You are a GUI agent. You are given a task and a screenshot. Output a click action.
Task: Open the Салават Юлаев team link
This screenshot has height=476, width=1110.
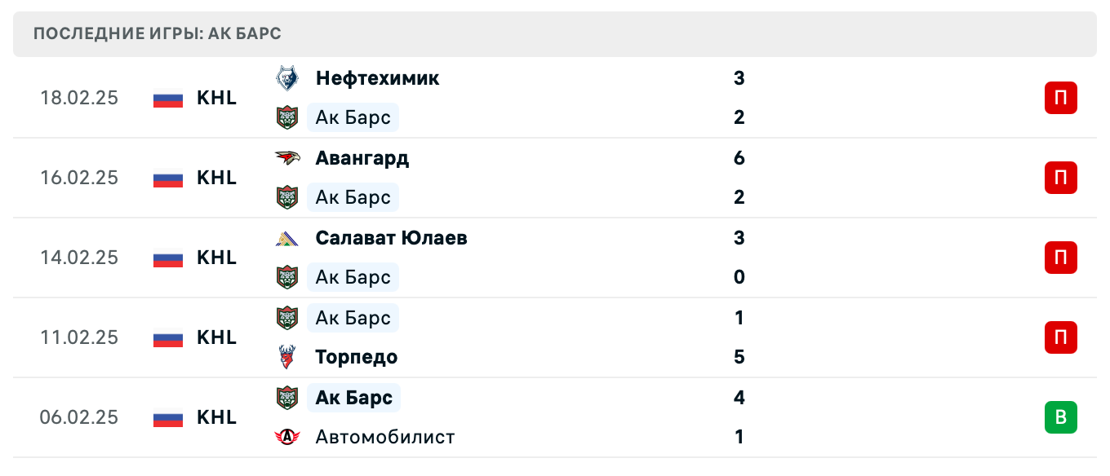point(391,238)
